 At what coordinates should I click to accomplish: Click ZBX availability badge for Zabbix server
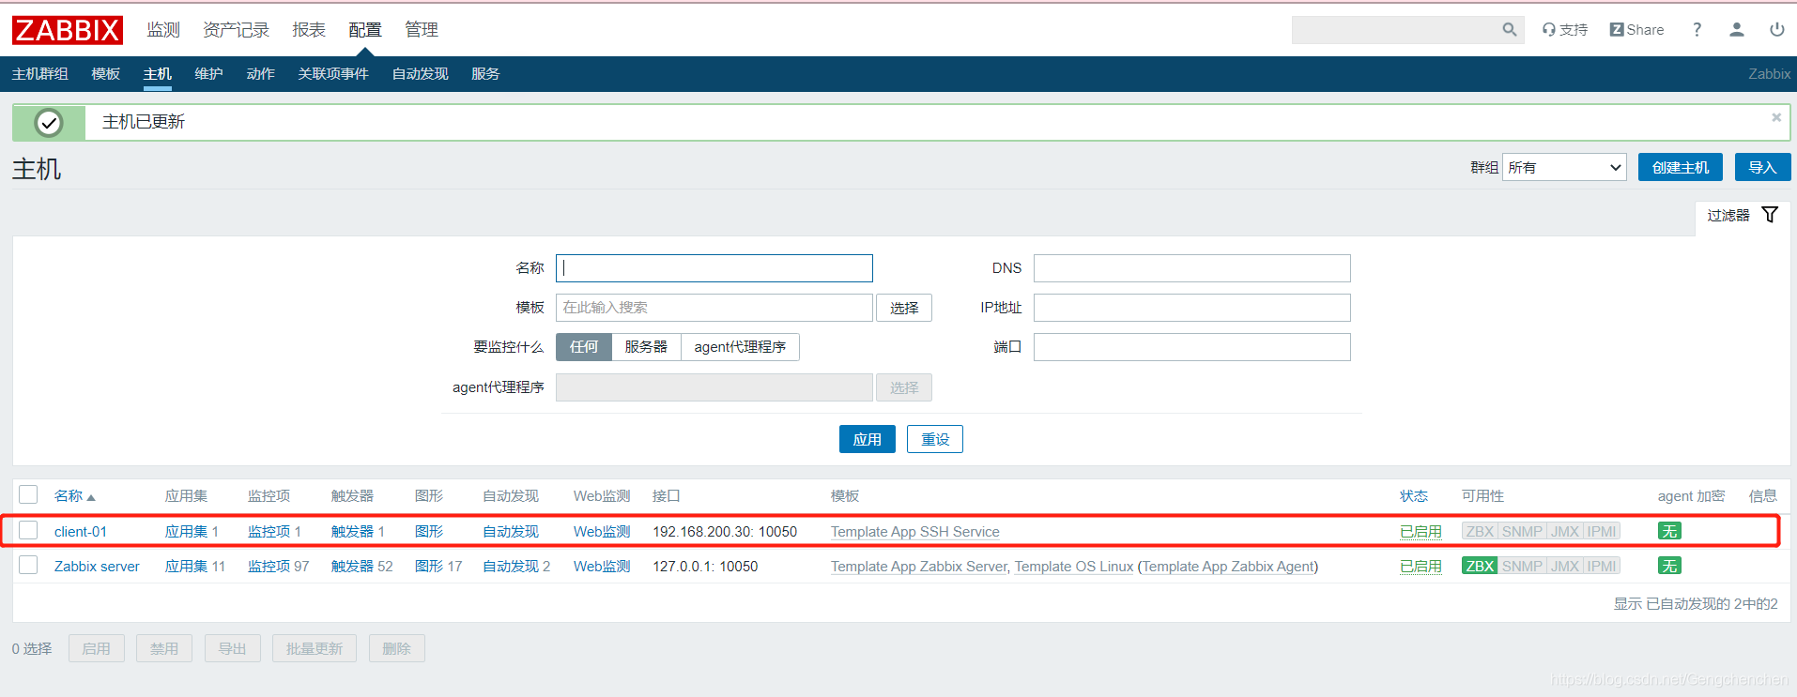pyautogui.click(x=1480, y=566)
